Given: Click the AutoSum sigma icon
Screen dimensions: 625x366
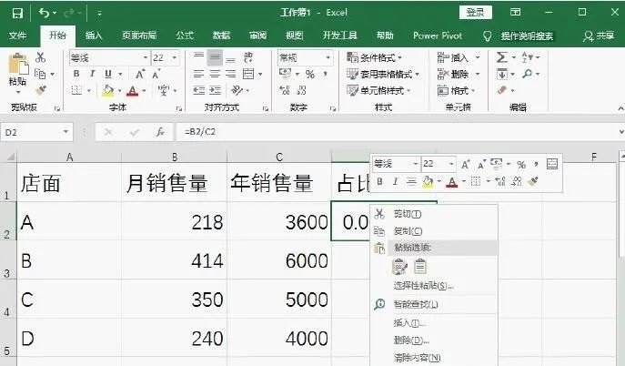Looking at the screenshot, I should click(x=501, y=57).
